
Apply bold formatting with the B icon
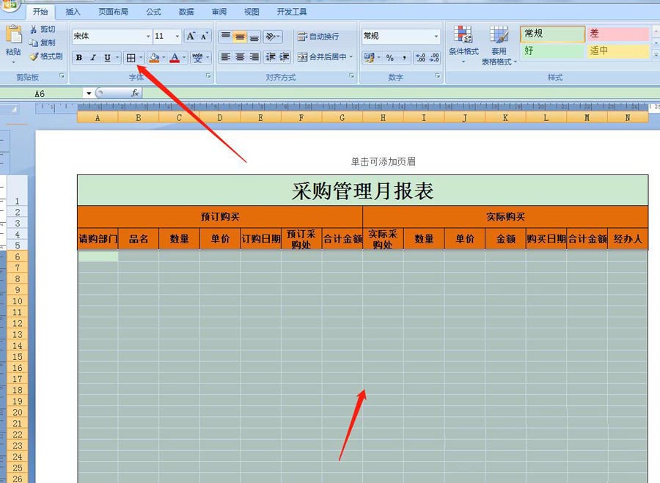pyautogui.click(x=78, y=57)
